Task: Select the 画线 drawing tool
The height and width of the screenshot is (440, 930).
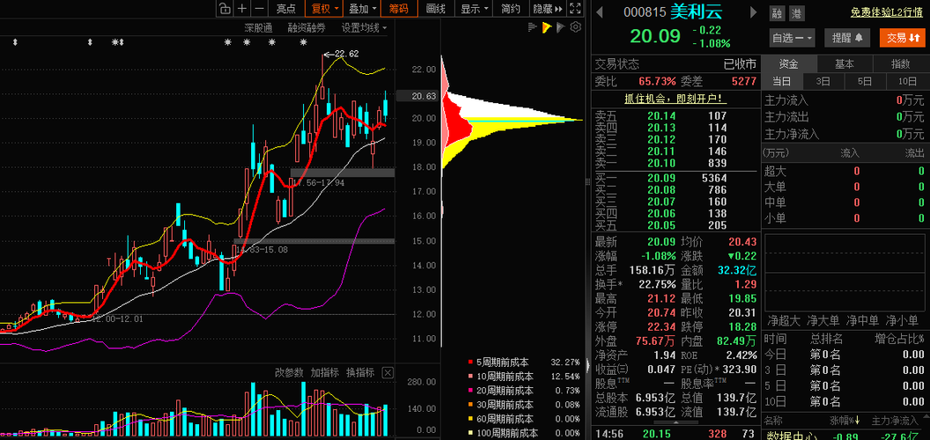Action: tap(436, 8)
